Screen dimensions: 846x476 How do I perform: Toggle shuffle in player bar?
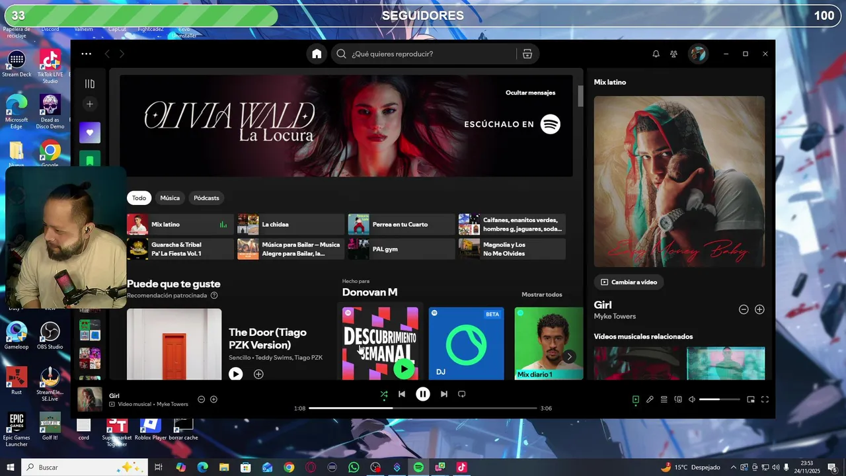click(384, 394)
